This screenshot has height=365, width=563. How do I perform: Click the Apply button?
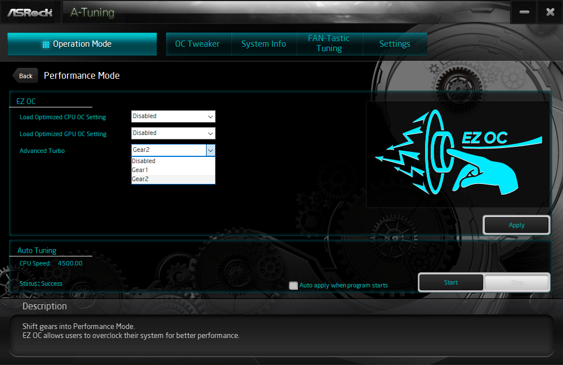516,225
